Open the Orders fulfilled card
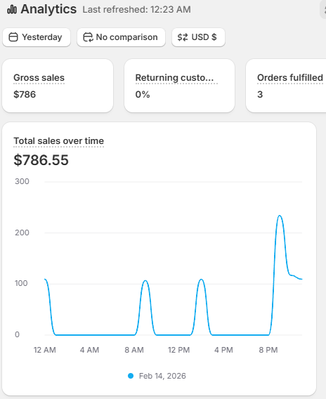 (286, 86)
